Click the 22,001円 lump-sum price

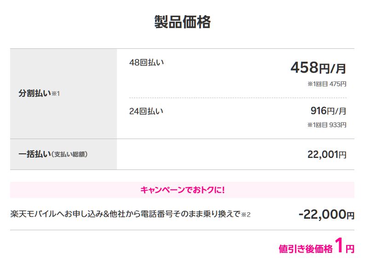[327, 155]
